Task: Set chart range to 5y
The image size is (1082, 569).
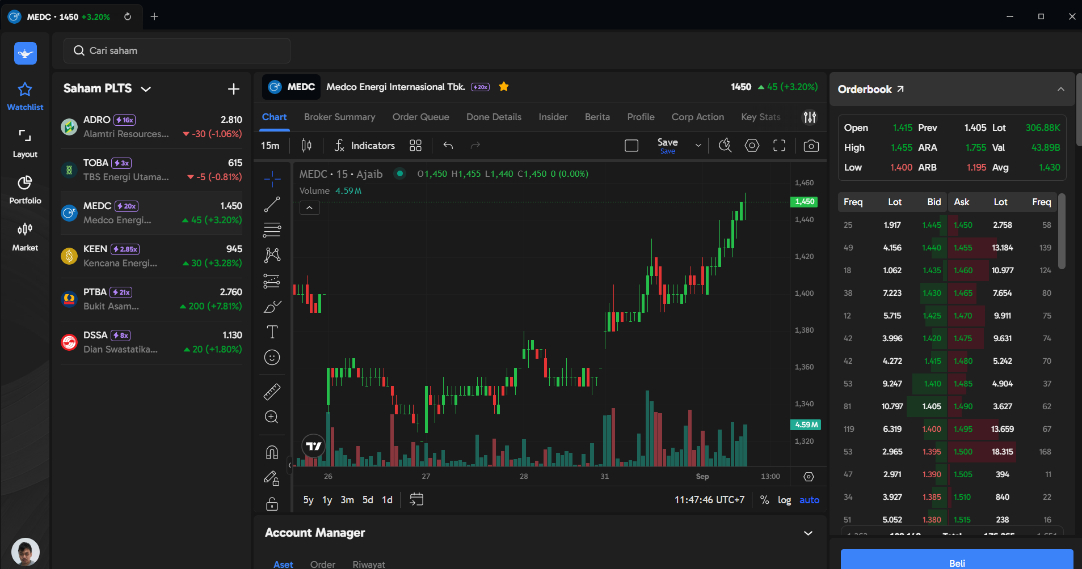Action: tap(308, 500)
